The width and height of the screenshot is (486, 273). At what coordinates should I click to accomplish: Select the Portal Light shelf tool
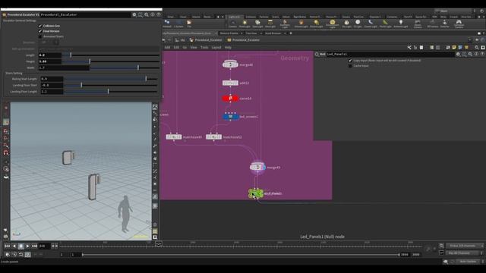tap(385, 24)
